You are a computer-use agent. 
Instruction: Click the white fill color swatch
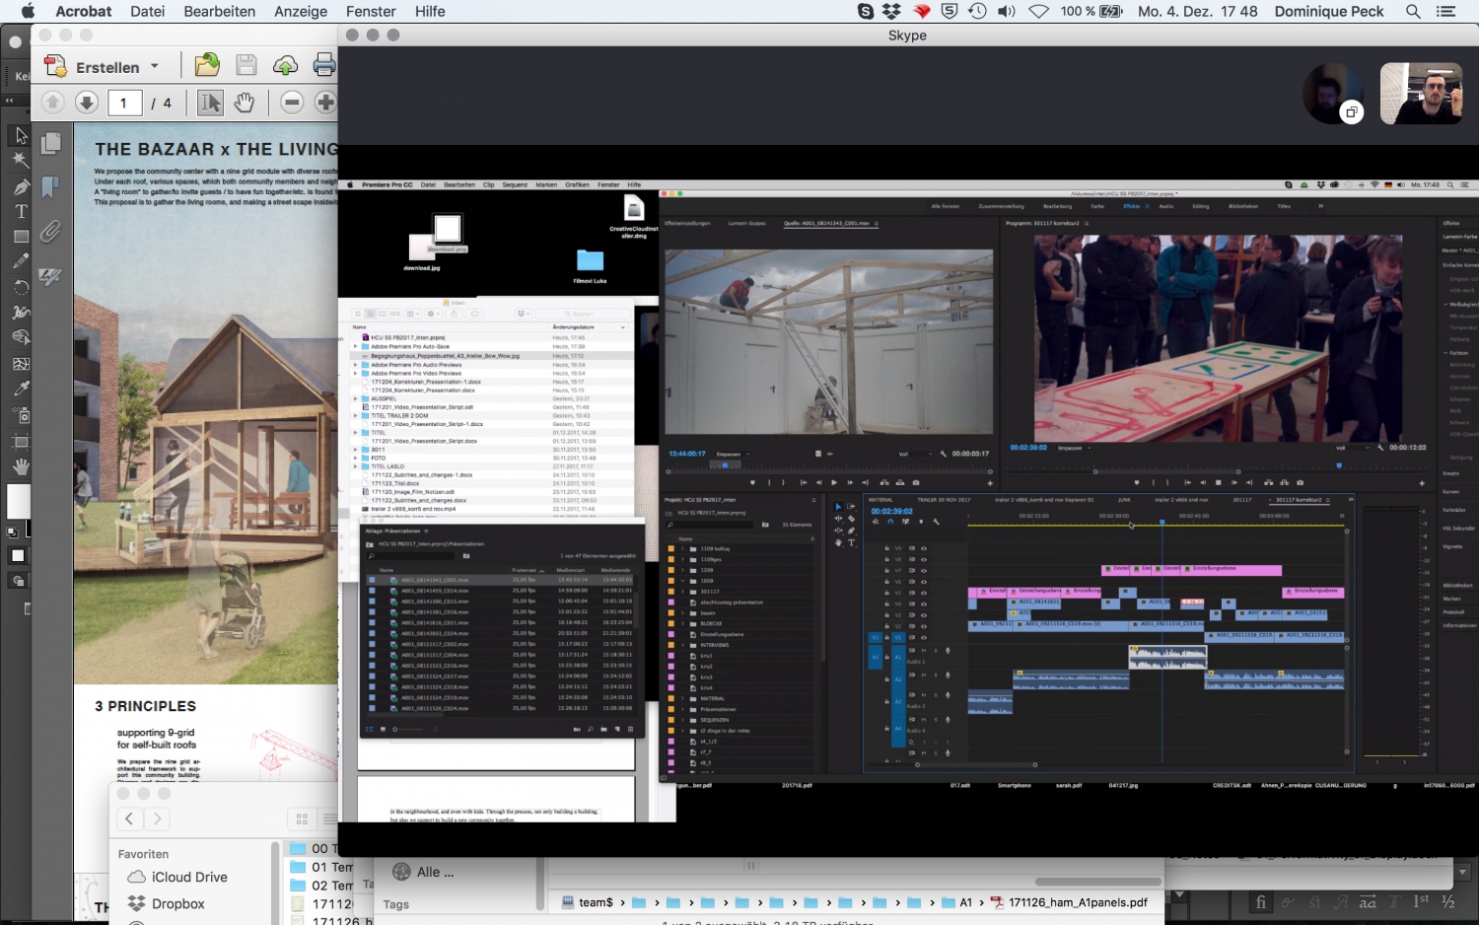click(19, 500)
